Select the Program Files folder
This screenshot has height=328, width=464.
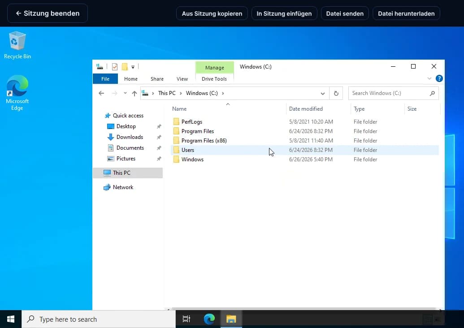198,131
